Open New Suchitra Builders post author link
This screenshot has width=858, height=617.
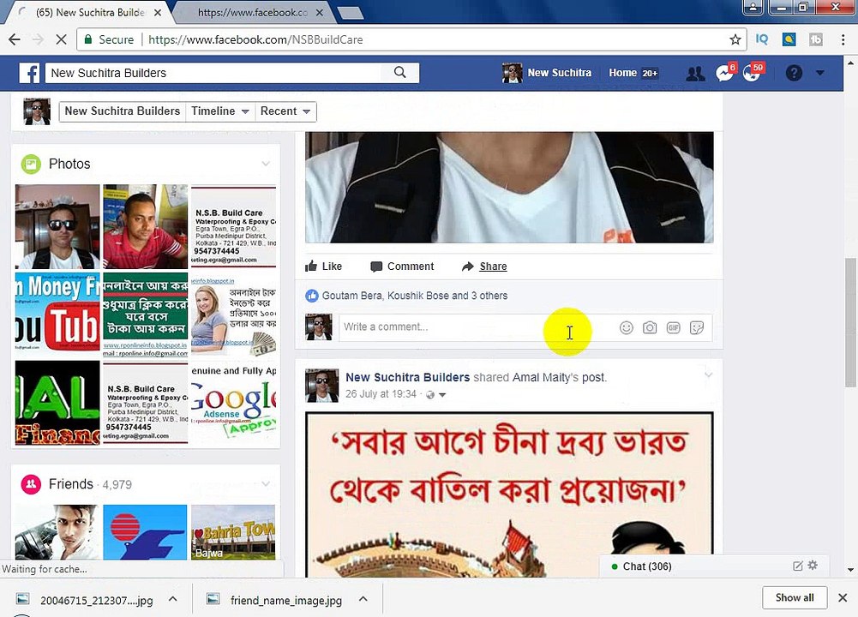[408, 377]
